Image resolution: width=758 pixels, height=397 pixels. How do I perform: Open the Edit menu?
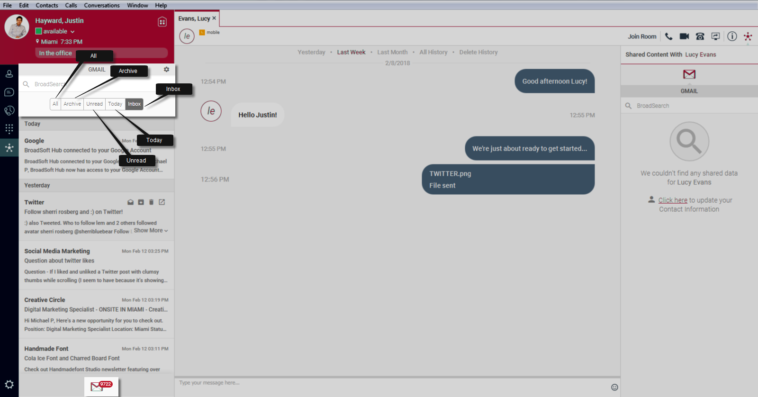tap(24, 5)
